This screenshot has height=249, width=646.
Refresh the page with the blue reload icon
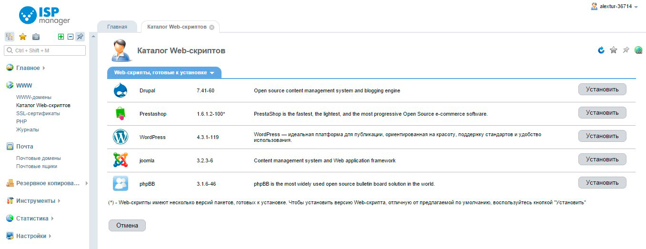point(601,50)
